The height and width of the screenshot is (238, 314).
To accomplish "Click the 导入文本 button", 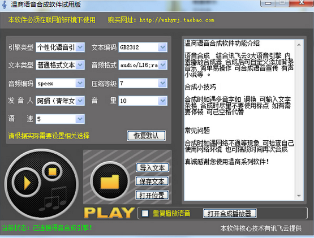I will pos(152,168).
